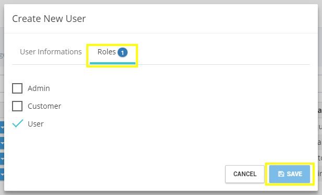Click the teal checkmark beside User
Image resolution: width=322 pixels, height=195 pixels.
click(18, 123)
